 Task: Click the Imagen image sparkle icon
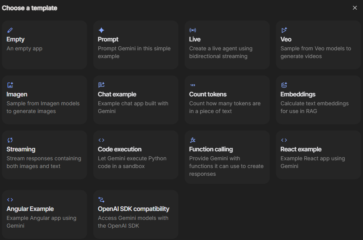[10, 85]
